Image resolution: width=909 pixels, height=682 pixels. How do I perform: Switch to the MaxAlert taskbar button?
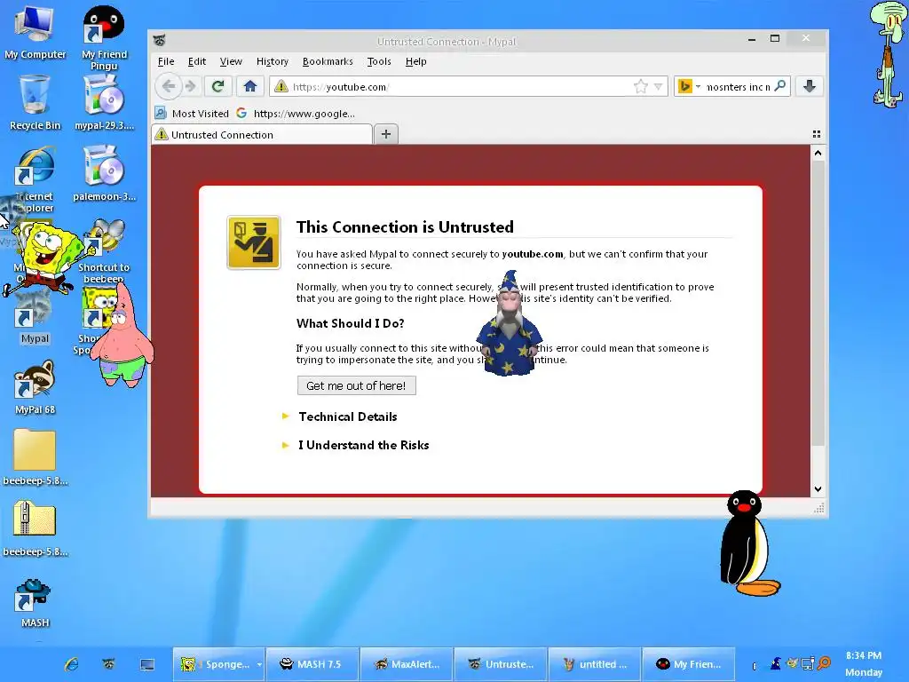407,664
